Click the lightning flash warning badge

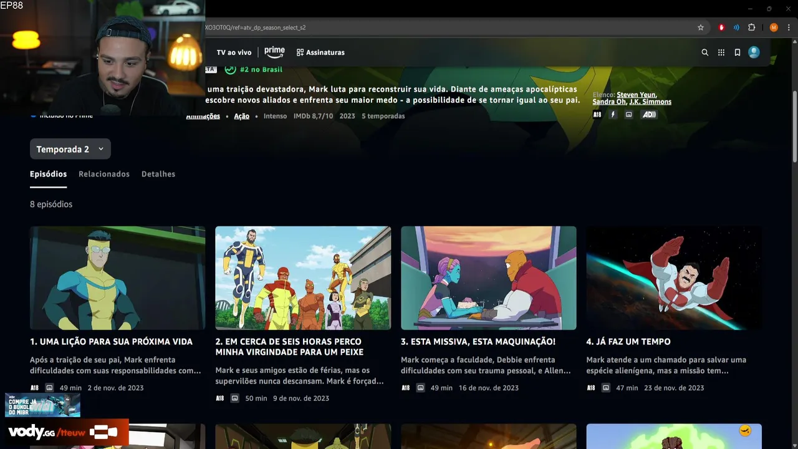pos(613,115)
